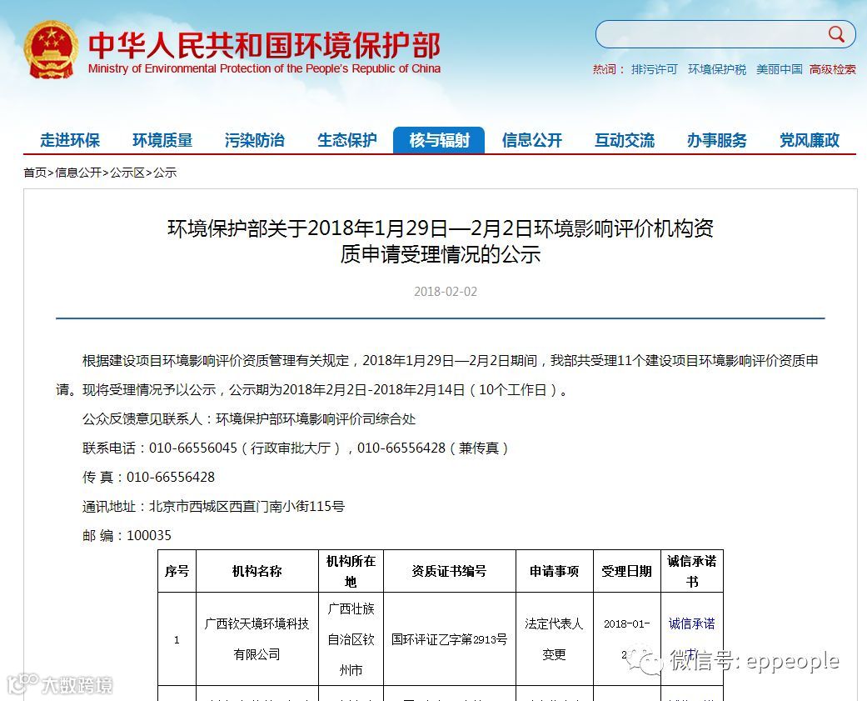Go to 首页 in the breadcrumb

(x=35, y=173)
